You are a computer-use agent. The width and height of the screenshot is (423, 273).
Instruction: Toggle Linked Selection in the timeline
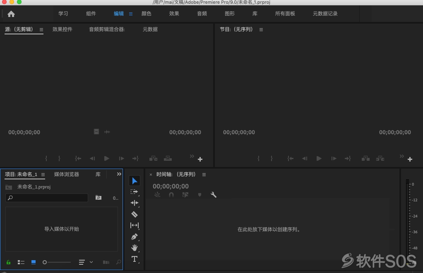click(x=185, y=195)
